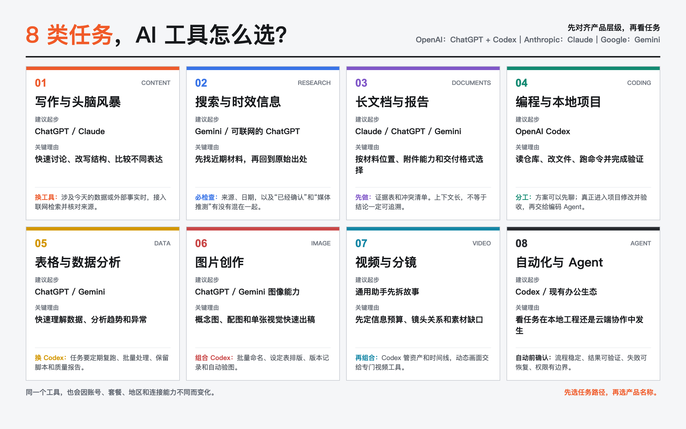The image size is (686, 429).
Task: Click the 'DATA' label
Action: tap(162, 243)
